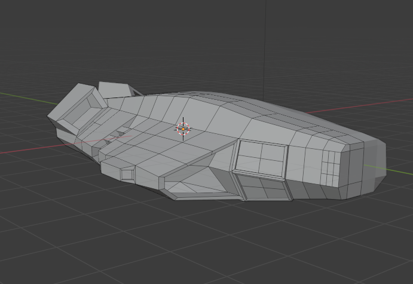Viewport: 413px width, 284px height.
Task: Click the smaller right rear engine block
Action: point(115,89)
